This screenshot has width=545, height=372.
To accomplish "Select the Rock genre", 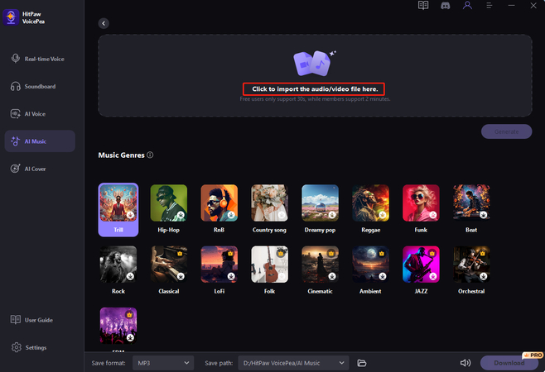I will click(118, 270).
